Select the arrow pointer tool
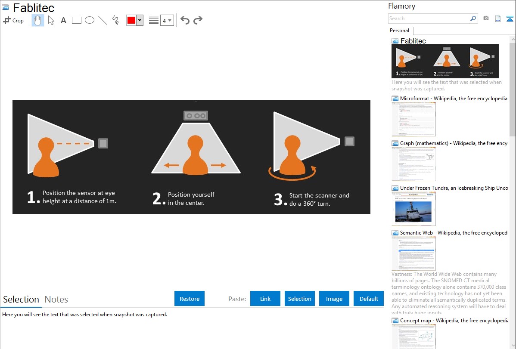The height and width of the screenshot is (349, 516). [x=51, y=20]
